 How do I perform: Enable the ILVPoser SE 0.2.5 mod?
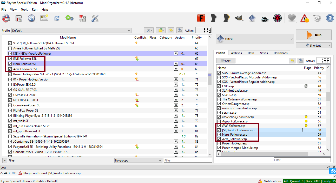tap(10, 85)
